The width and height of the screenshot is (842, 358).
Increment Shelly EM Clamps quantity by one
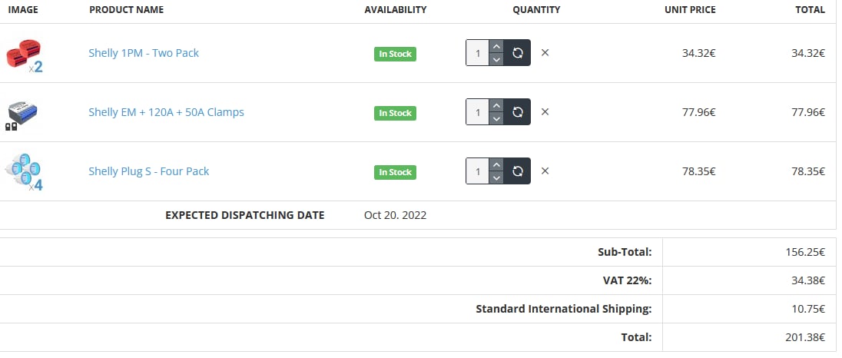(x=496, y=106)
